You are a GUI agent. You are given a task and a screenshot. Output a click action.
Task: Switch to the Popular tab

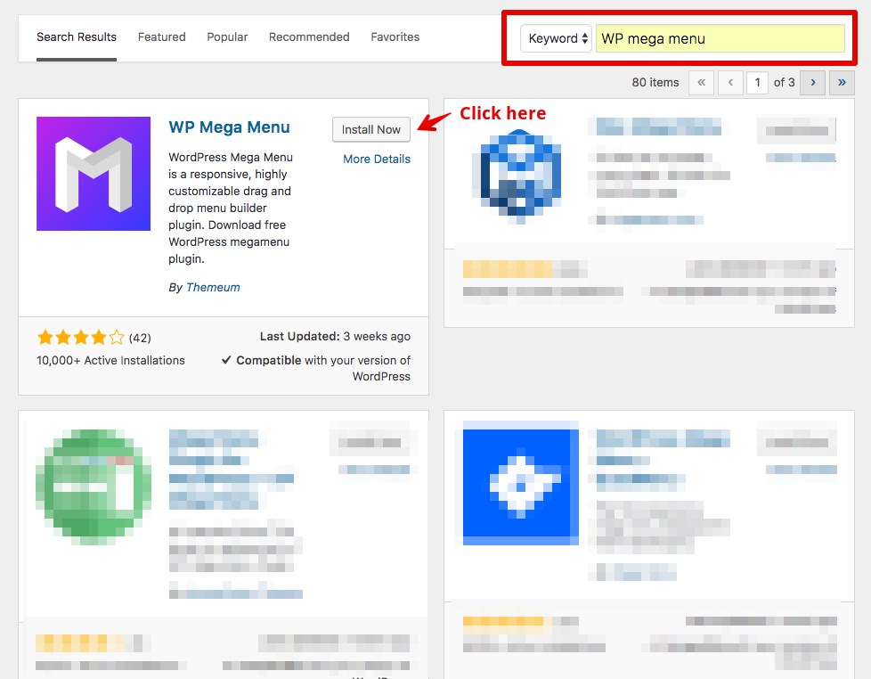[227, 37]
